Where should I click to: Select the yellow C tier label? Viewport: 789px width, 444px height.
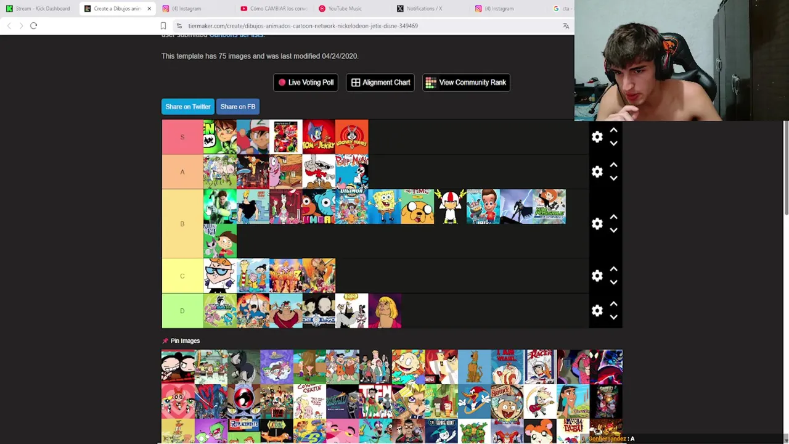pyautogui.click(x=182, y=276)
